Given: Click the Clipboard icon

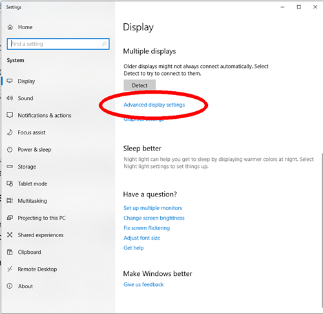Looking at the screenshot, I should pos(10,252).
